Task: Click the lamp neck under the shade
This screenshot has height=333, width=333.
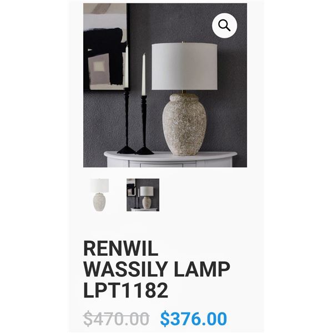Action: click(x=184, y=92)
